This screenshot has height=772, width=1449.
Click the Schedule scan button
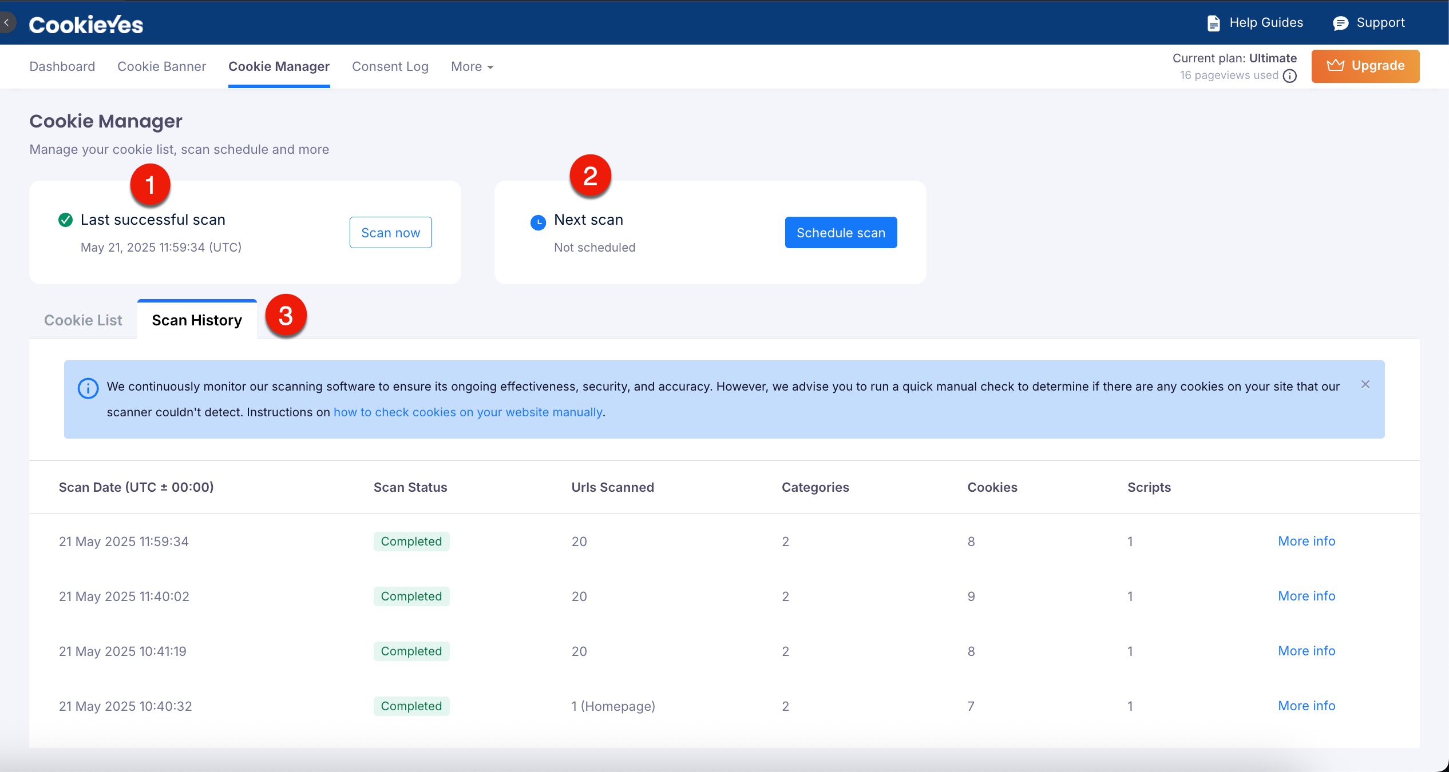(x=841, y=233)
